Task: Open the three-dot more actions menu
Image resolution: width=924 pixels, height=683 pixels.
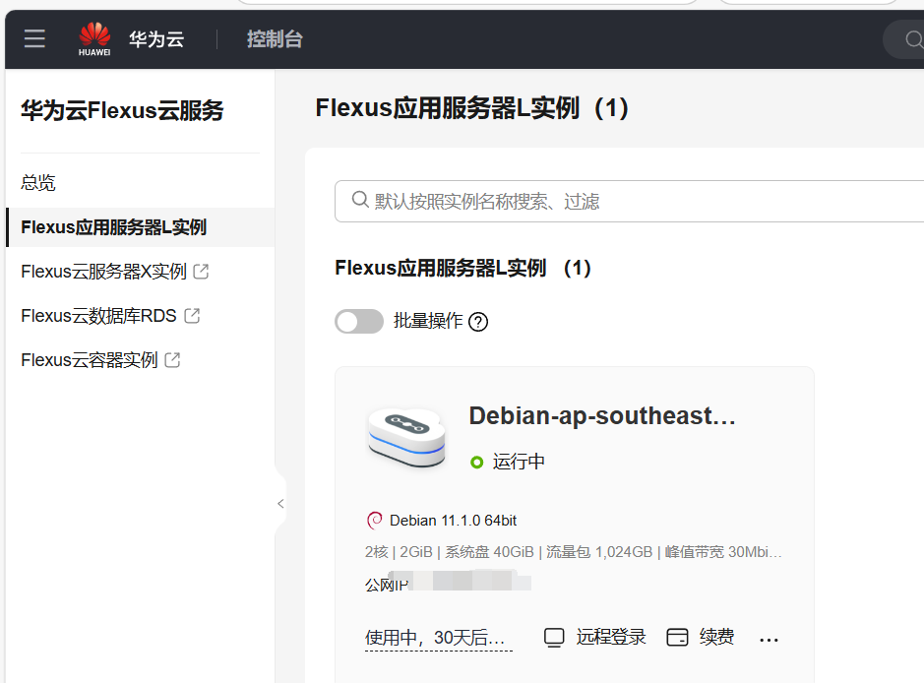Action: 770,640
